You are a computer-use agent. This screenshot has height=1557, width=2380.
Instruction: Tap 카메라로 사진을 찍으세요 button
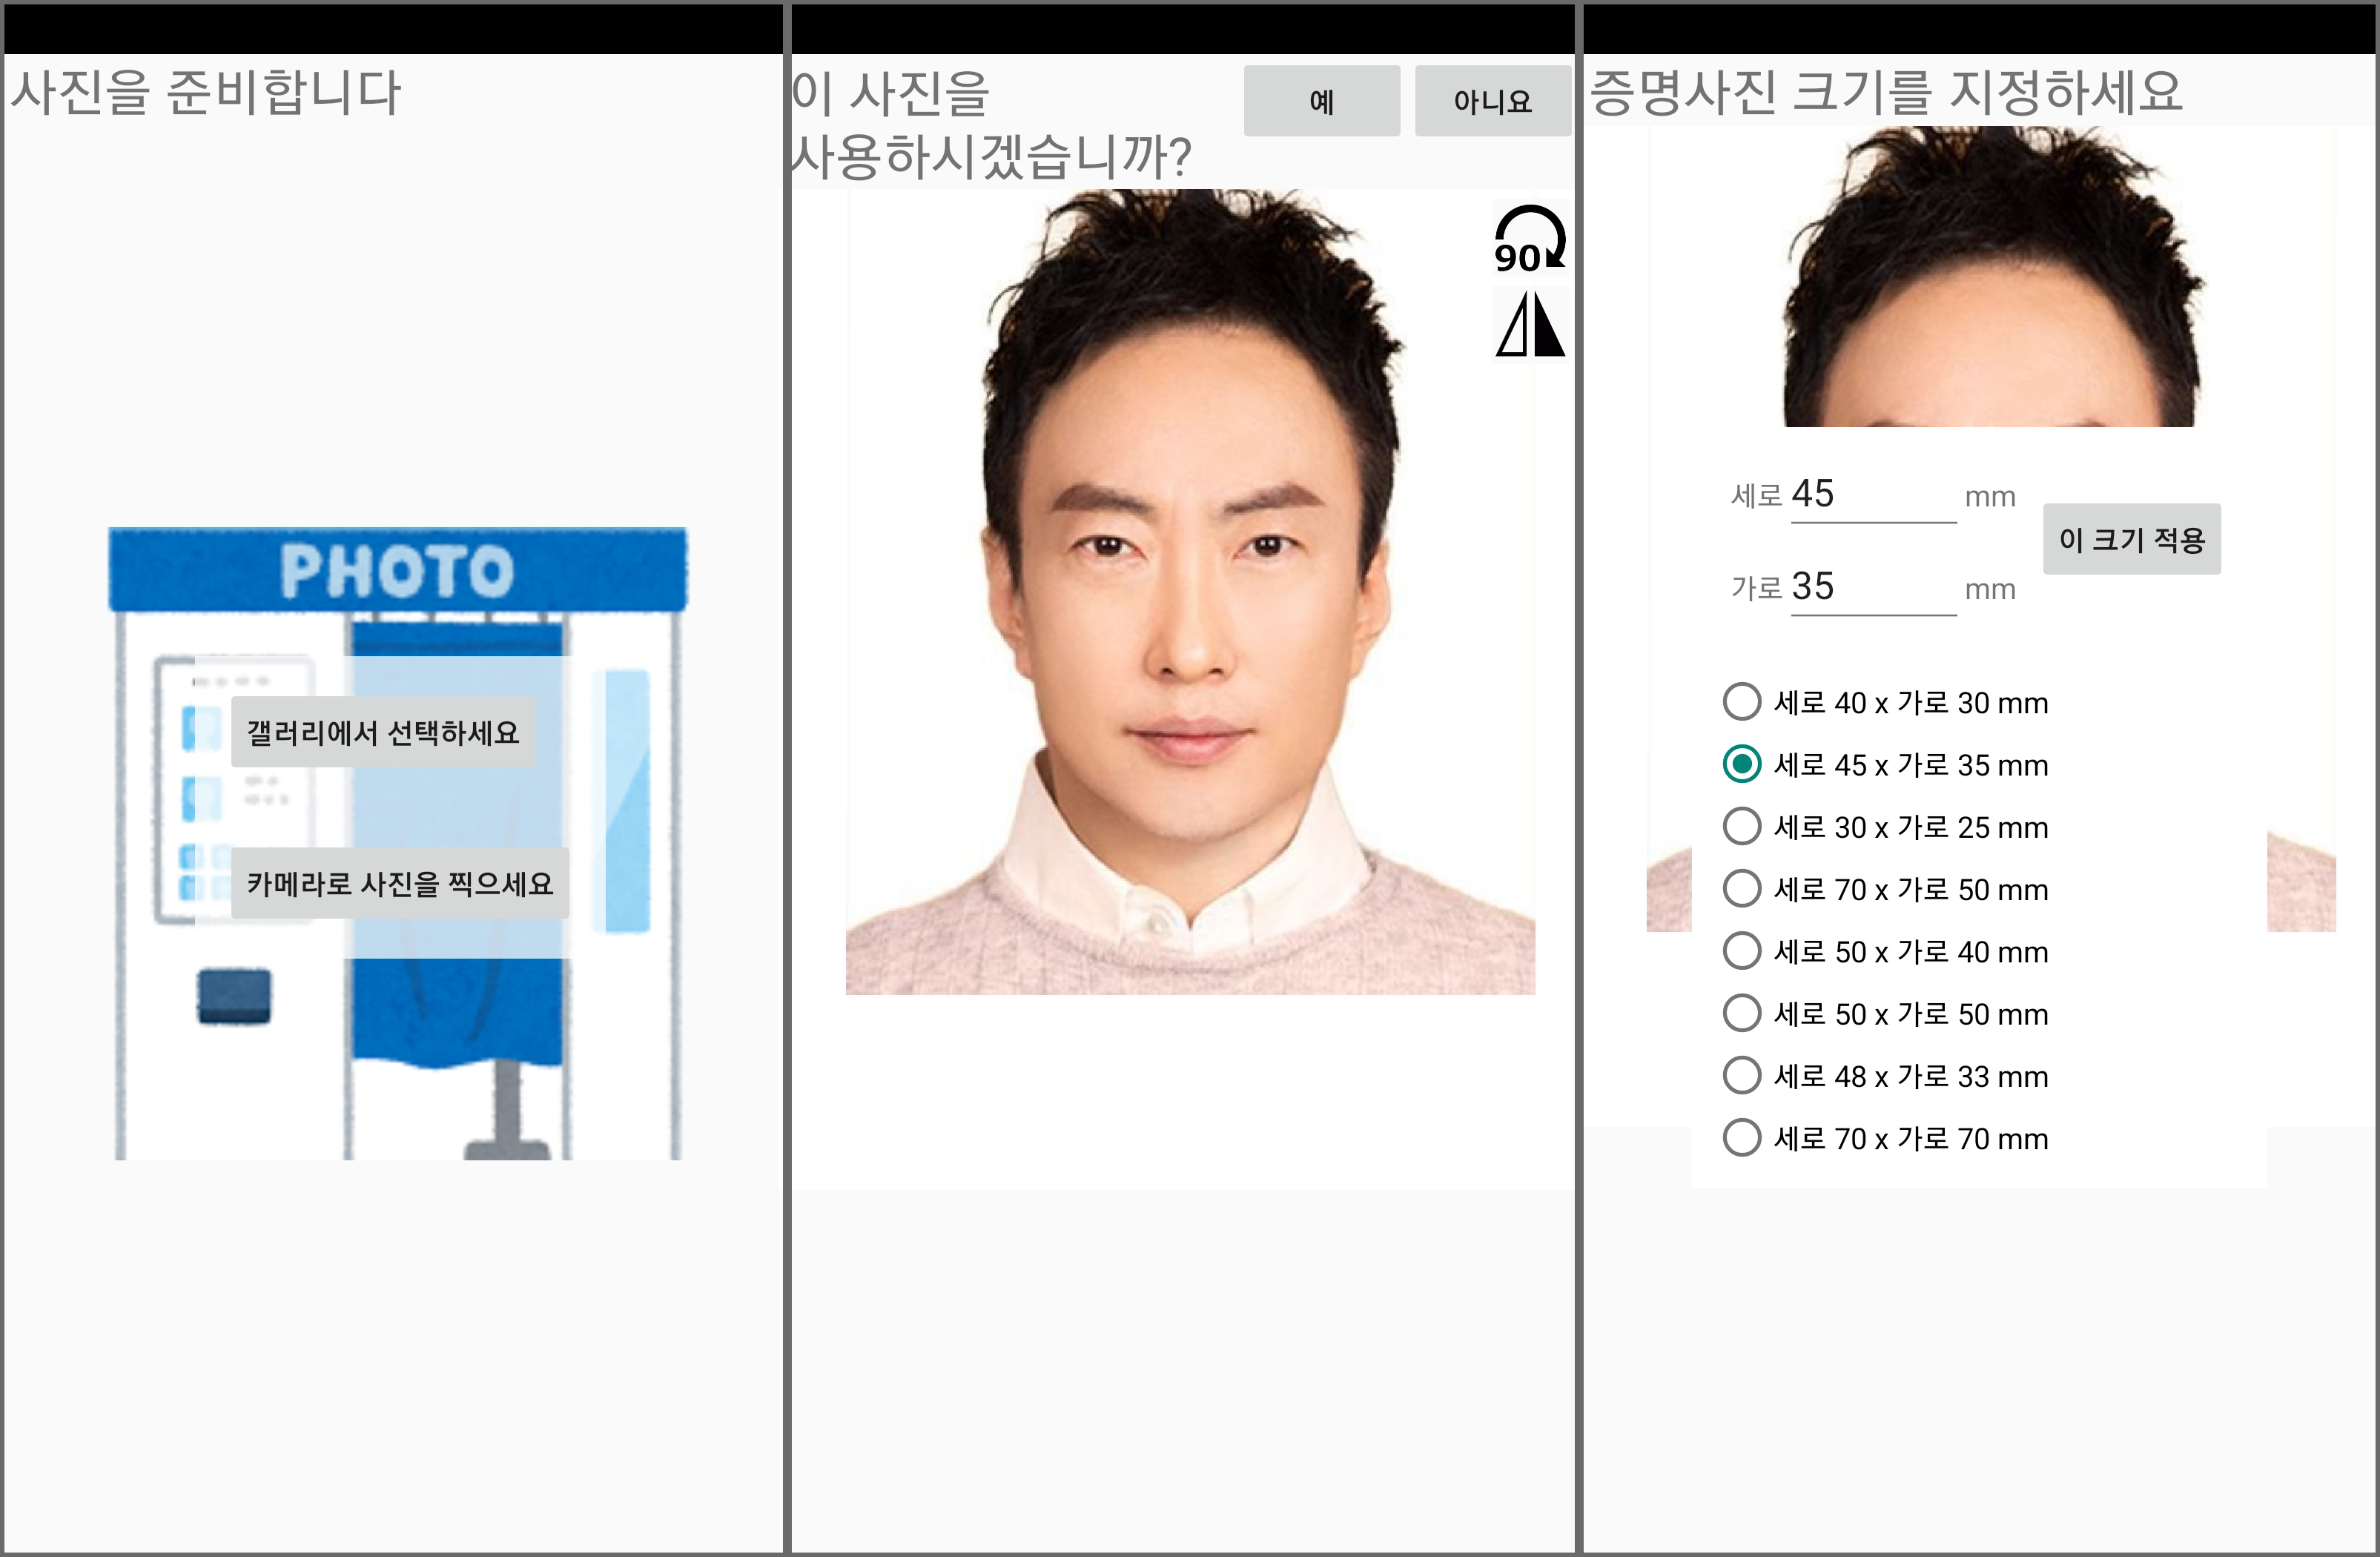pos(400,883)
